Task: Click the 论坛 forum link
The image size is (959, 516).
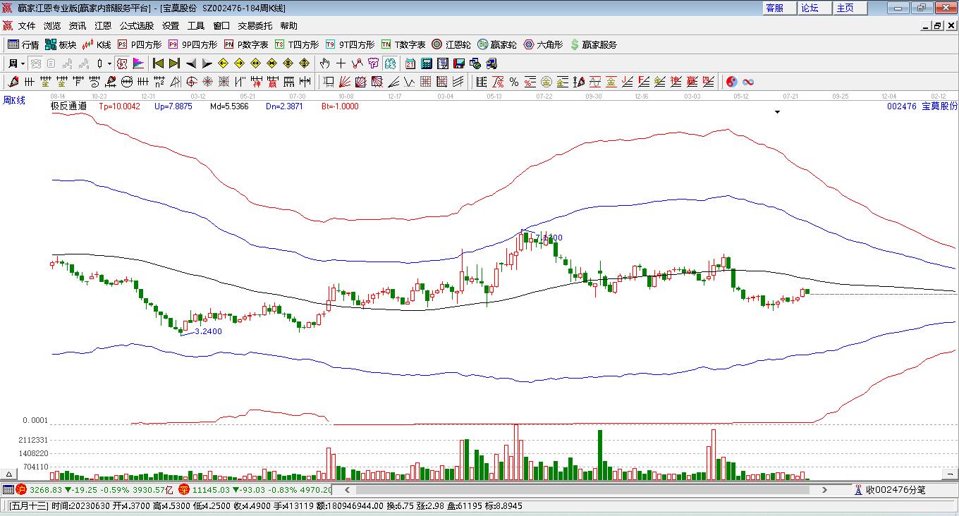Action: pyautogui.click(x=810, y=8)
